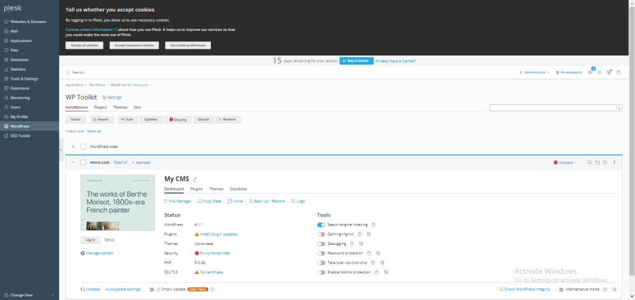Image resolution: width=635 pixels, height=300 pixels.
Task: Turn on Debugging toggle
Action: 321,244
